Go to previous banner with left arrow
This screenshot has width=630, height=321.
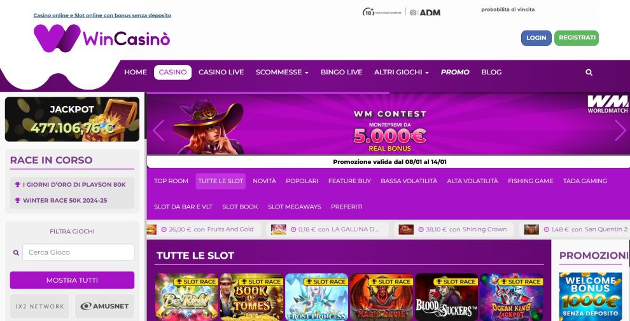pos(158,130)
